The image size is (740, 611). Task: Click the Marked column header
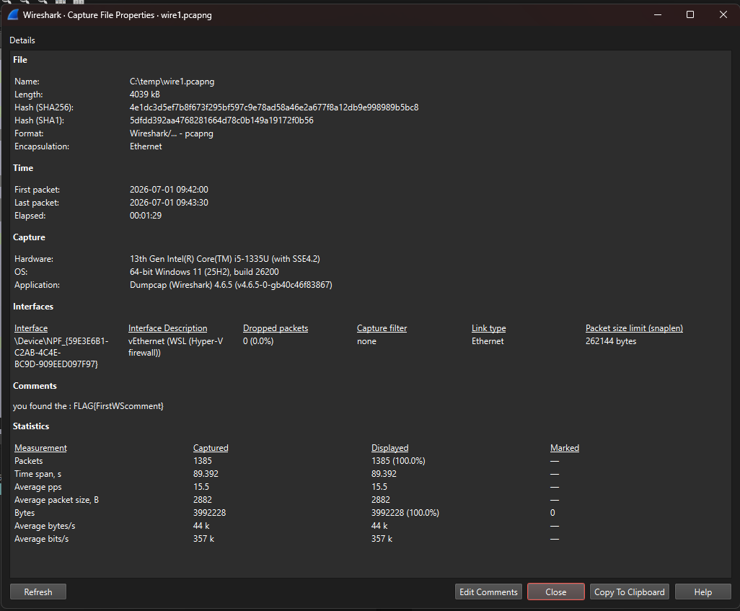coord(565,448)
